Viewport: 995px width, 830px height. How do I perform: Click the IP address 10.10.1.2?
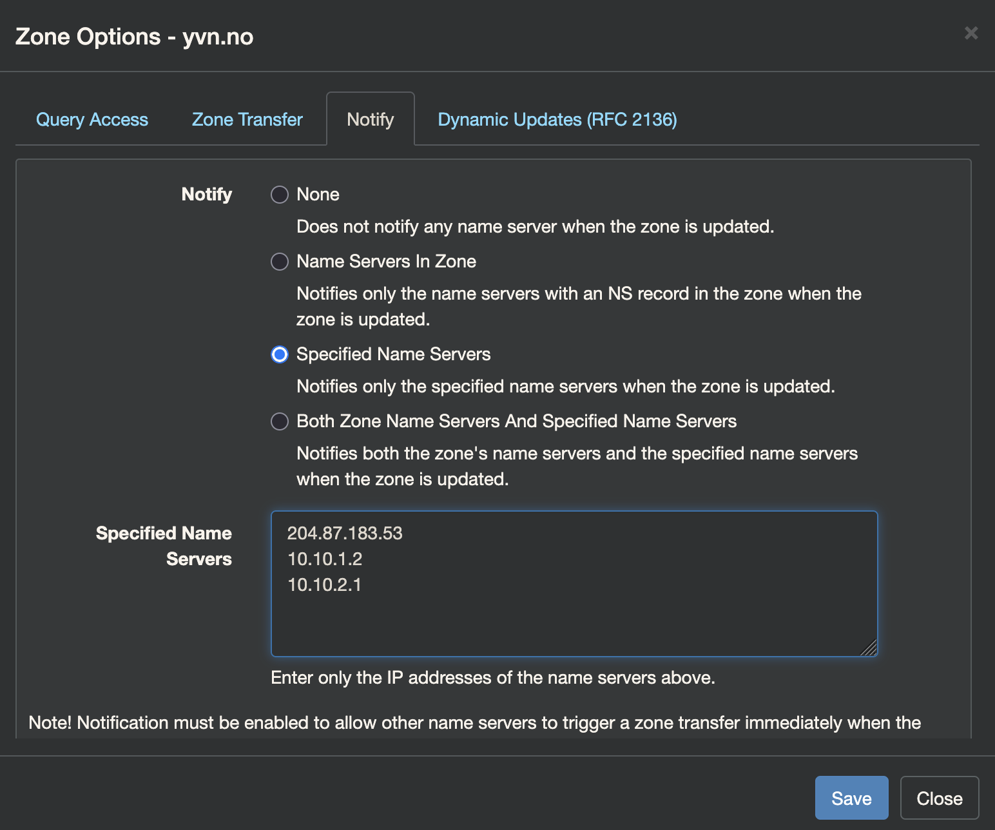tap(325, 559)
